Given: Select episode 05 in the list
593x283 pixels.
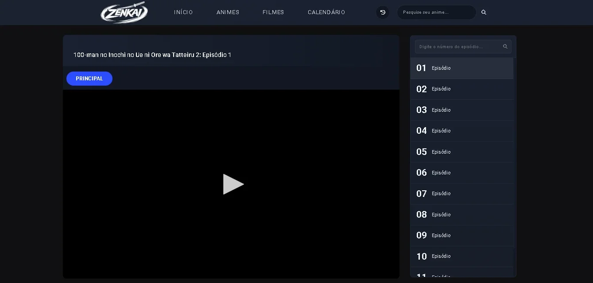Looking at the screenshot, I should click(462, 152).
